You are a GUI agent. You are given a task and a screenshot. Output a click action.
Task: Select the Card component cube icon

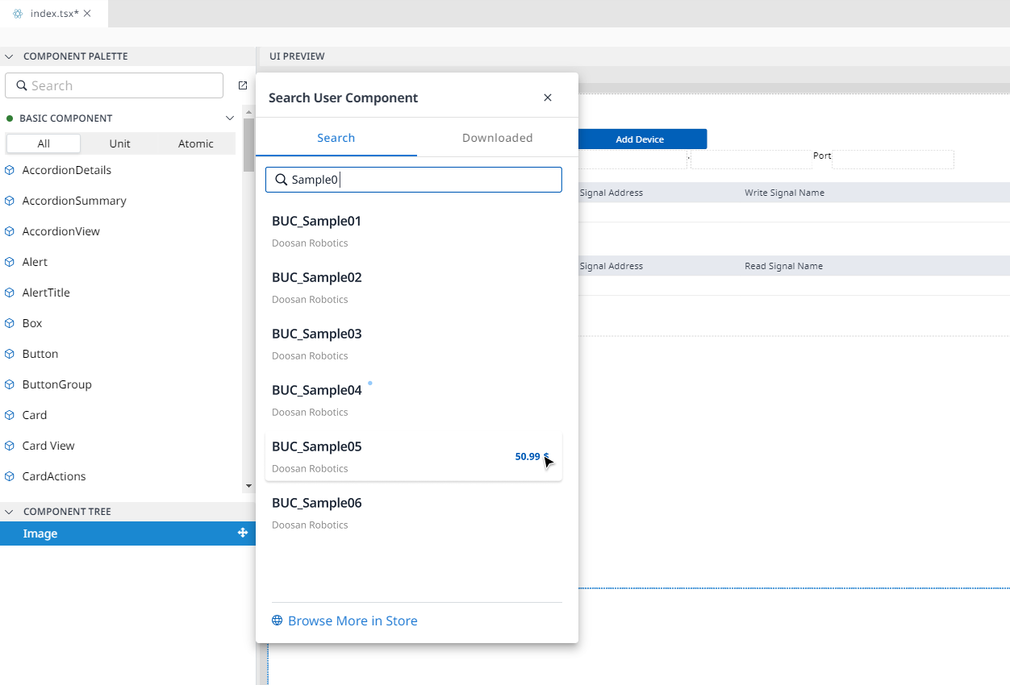(10, 415)
